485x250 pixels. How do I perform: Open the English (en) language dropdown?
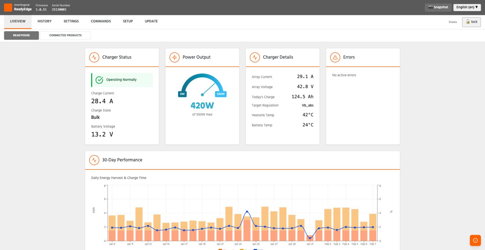tap(467, 7)
